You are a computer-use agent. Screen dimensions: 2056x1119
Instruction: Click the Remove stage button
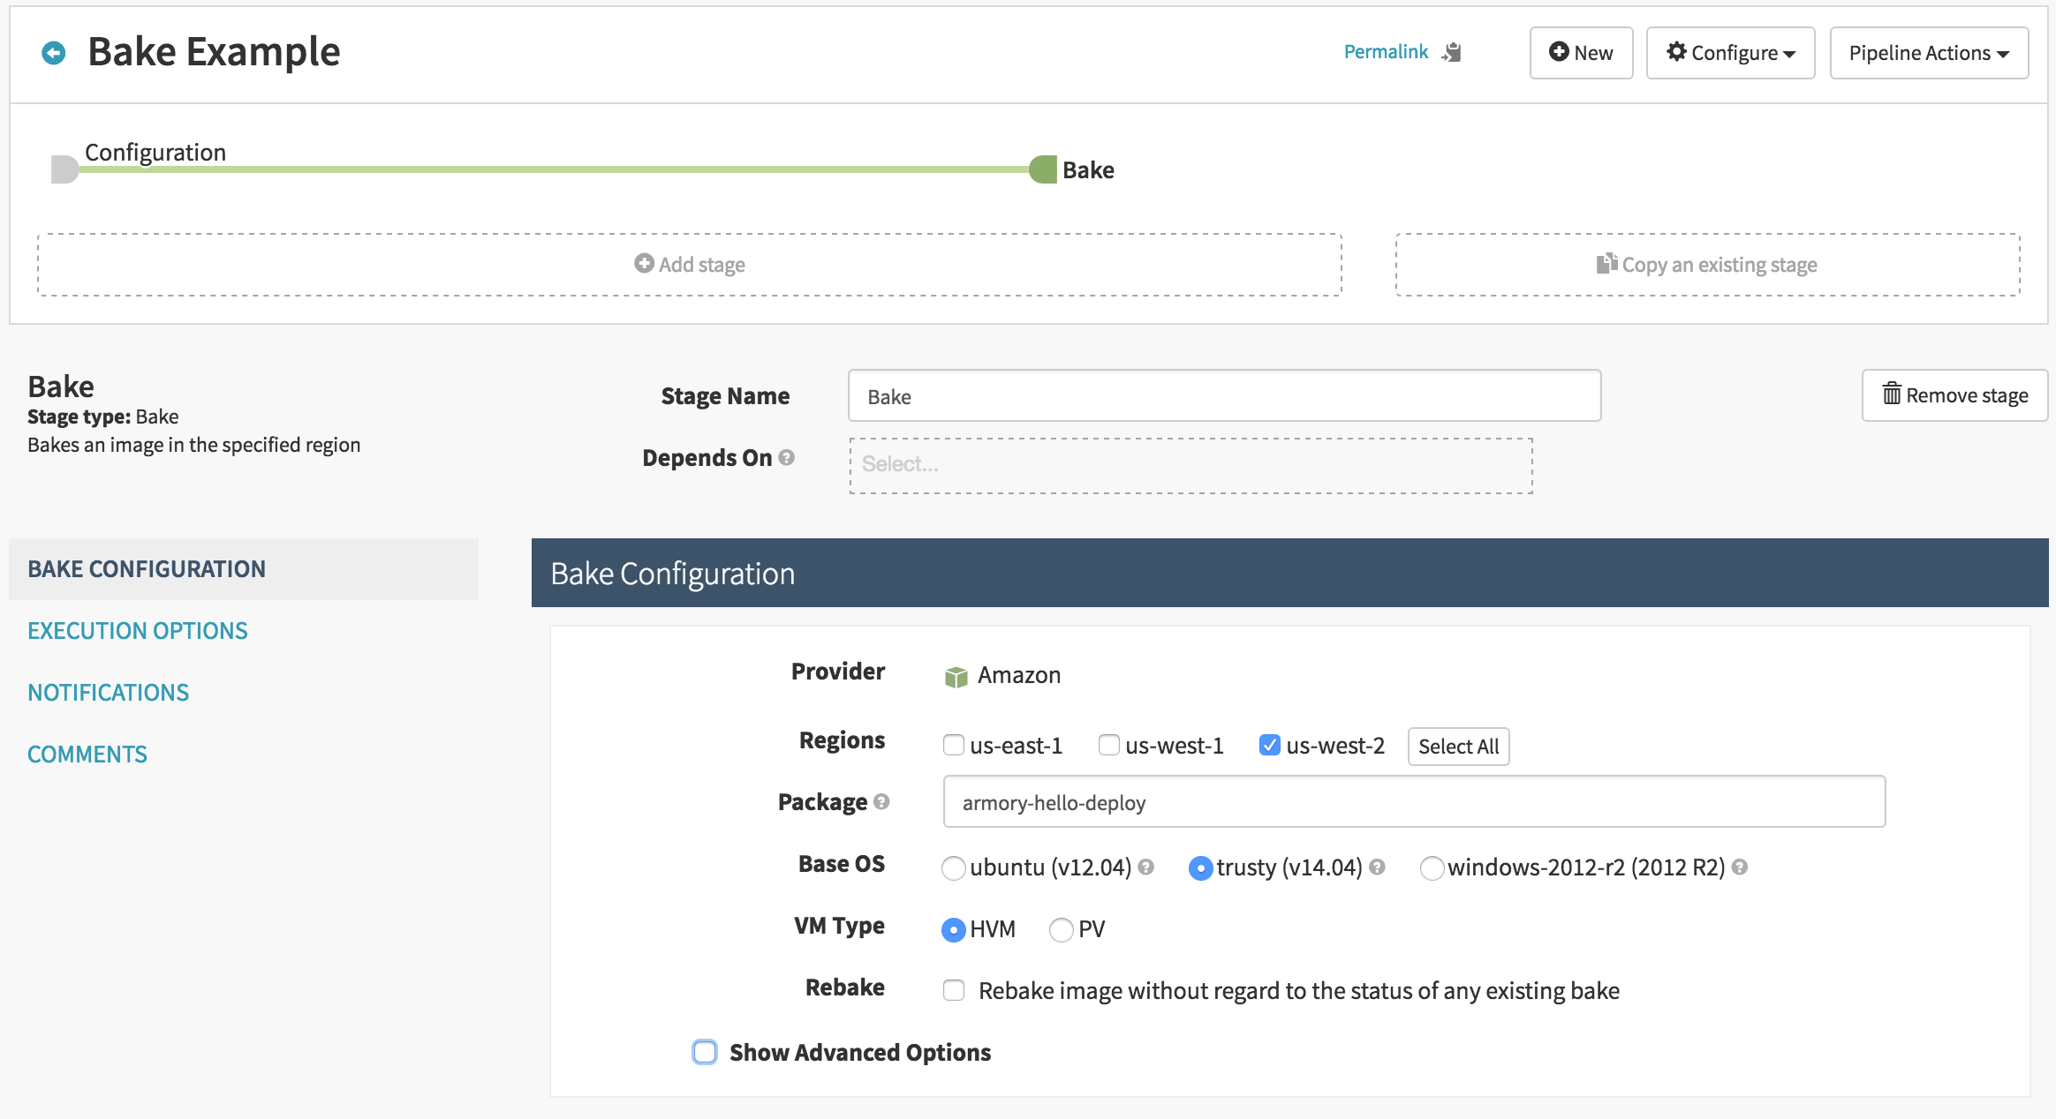pyautogui.click(x=1954, y=395)
